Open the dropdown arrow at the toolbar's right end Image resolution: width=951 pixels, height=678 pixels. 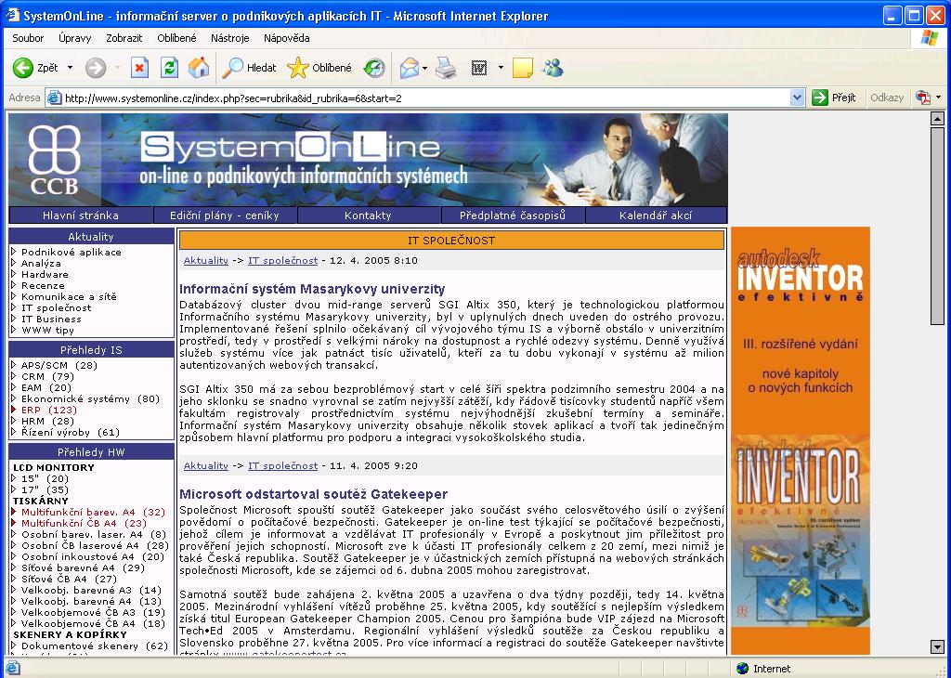tap(939, 98)
